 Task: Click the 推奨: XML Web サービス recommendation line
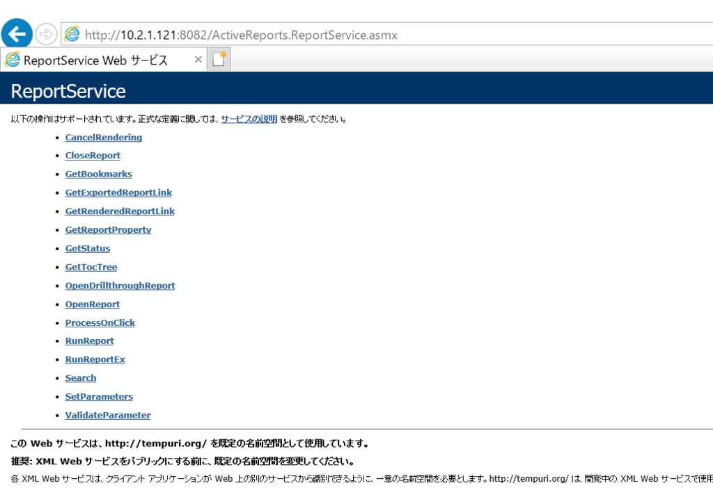tap(182, 462)
